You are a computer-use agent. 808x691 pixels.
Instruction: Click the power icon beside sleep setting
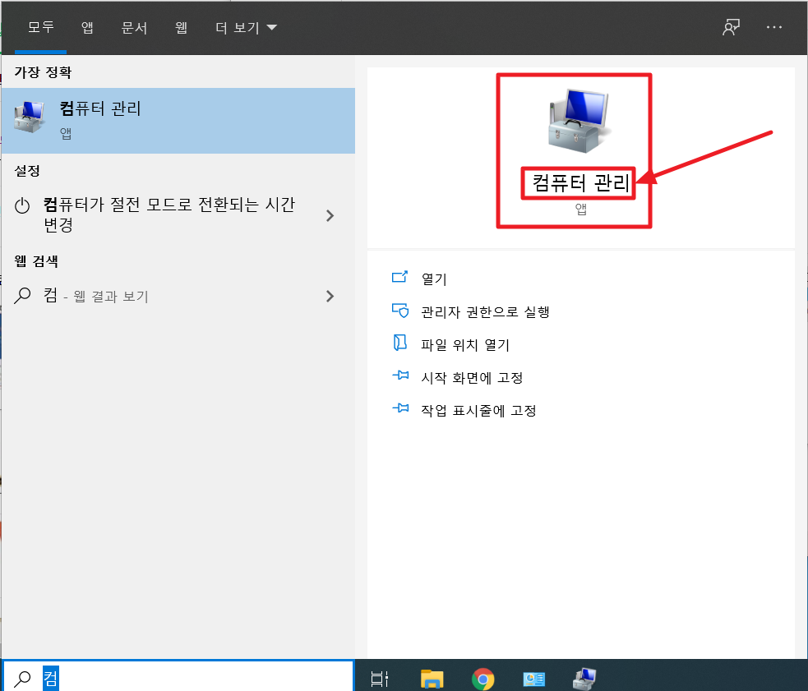22,205
